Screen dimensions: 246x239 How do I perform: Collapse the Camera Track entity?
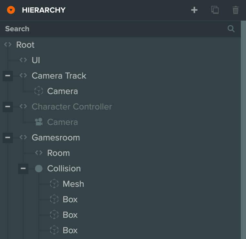pos(8,76)
